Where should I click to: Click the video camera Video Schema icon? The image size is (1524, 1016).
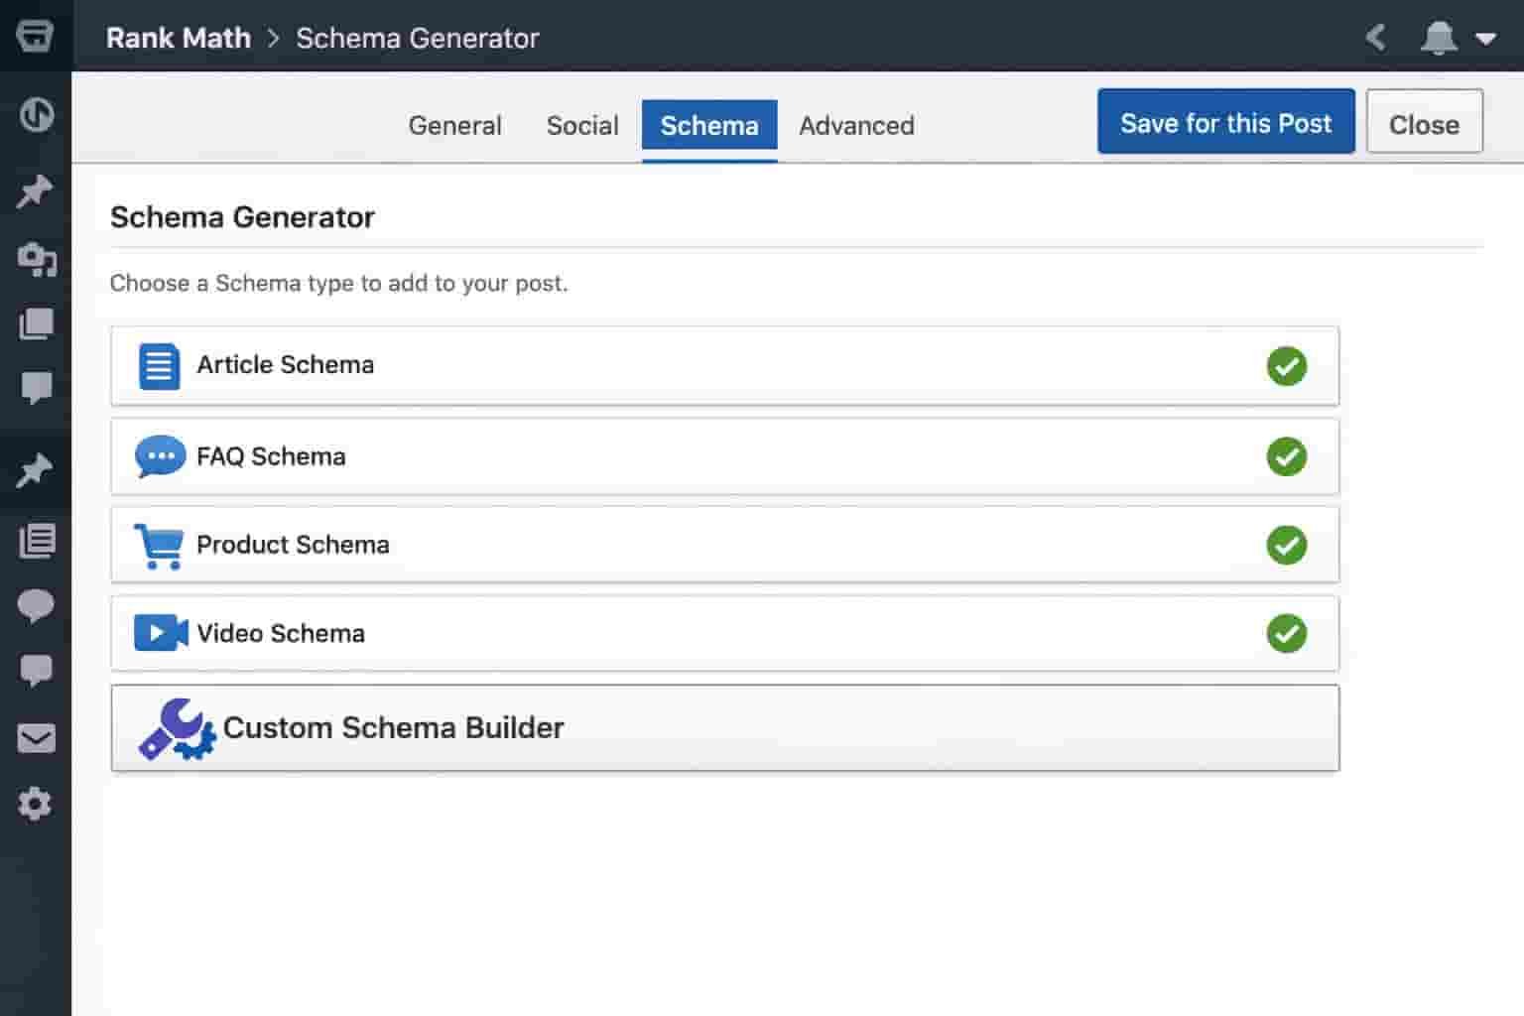pos(161,633)
